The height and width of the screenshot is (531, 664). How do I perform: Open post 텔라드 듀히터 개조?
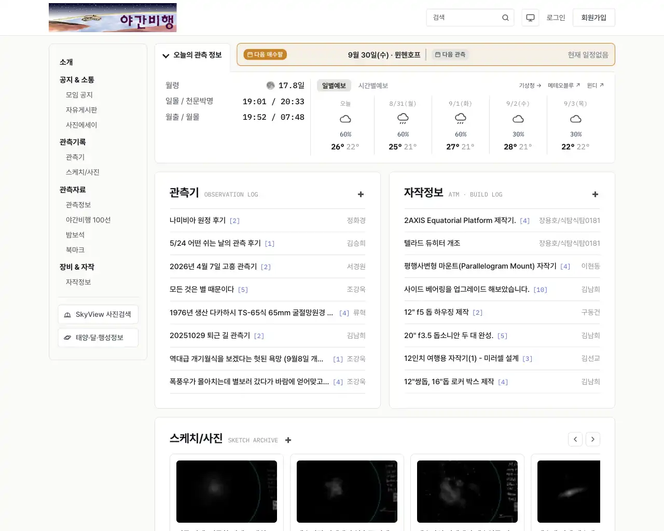coord(432,243)
